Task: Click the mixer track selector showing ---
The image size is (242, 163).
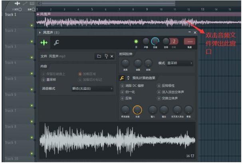Action: coord(190,42)
